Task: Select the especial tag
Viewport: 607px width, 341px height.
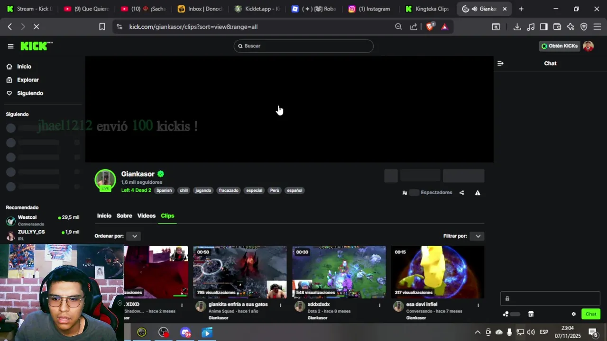Action: [x=254, y=190]
